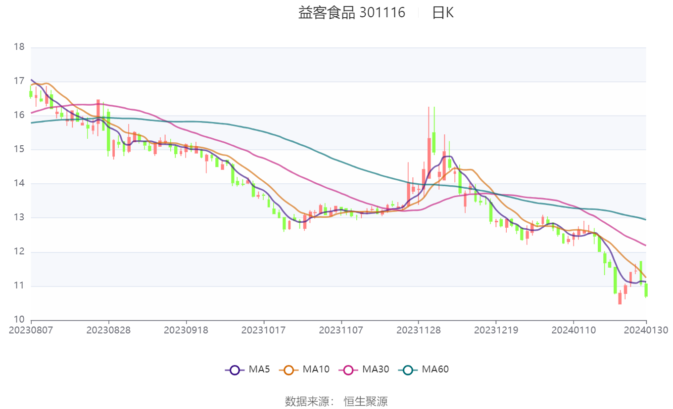673x409 pixels.
Task: Click the chart title 益客食品 301116
Action: [351, 13]
